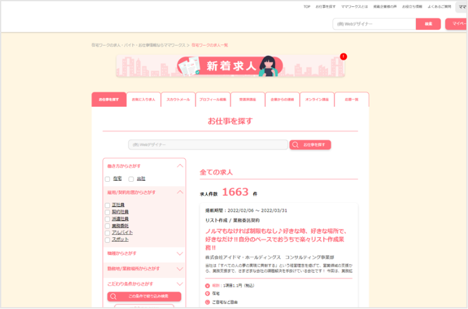The height and width of the screenshot is (309, 468).
Task: Open 掲載企業様の声 in the header
Action: pos(385,6)
